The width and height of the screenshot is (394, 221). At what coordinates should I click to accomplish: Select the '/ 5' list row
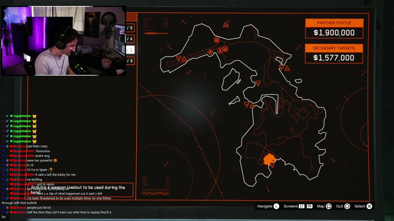[130, 28]
